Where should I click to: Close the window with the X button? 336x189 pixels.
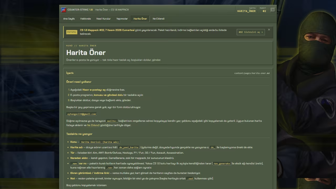(x=273, y=10)
